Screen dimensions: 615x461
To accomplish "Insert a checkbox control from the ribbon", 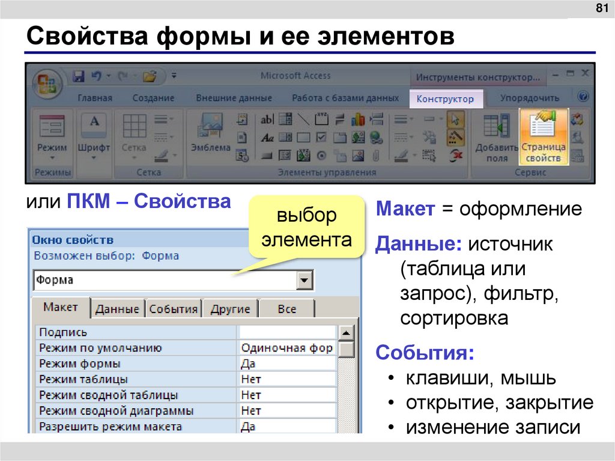I will 321,136.
